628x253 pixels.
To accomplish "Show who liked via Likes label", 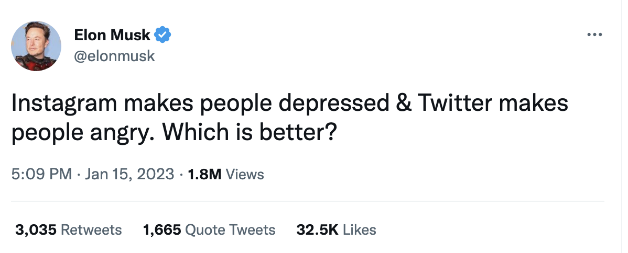I will pos(359,230).
